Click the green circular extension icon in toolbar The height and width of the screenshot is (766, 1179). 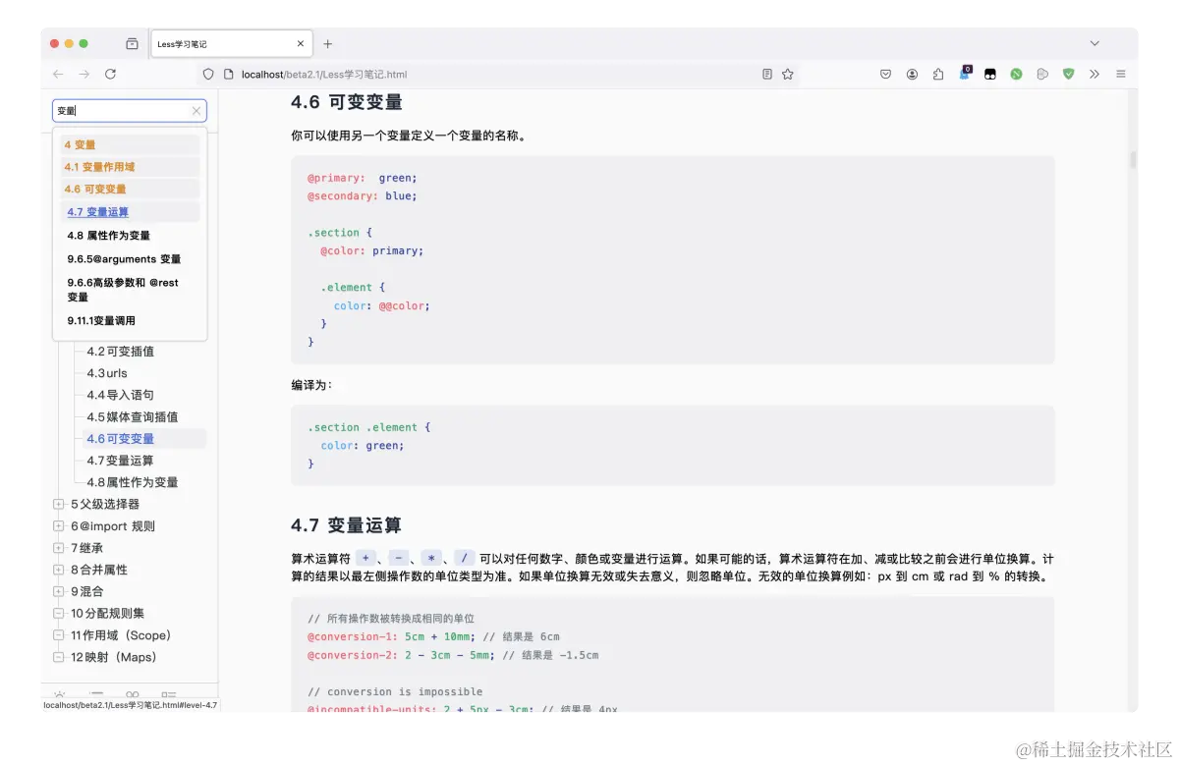(x=1016, y=74)
